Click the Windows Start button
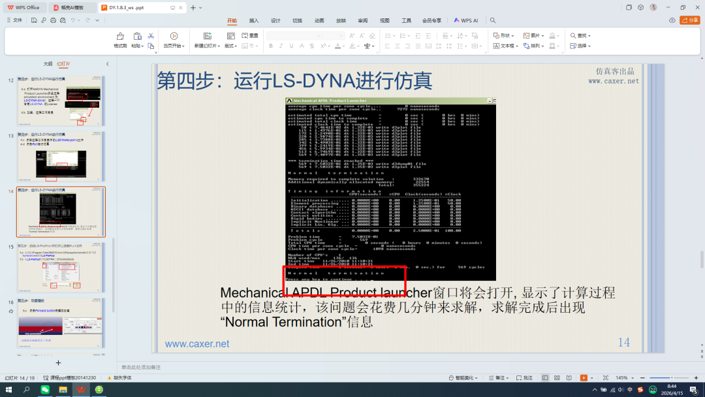The height and width of the screenshot is (397, 705). 8,390
